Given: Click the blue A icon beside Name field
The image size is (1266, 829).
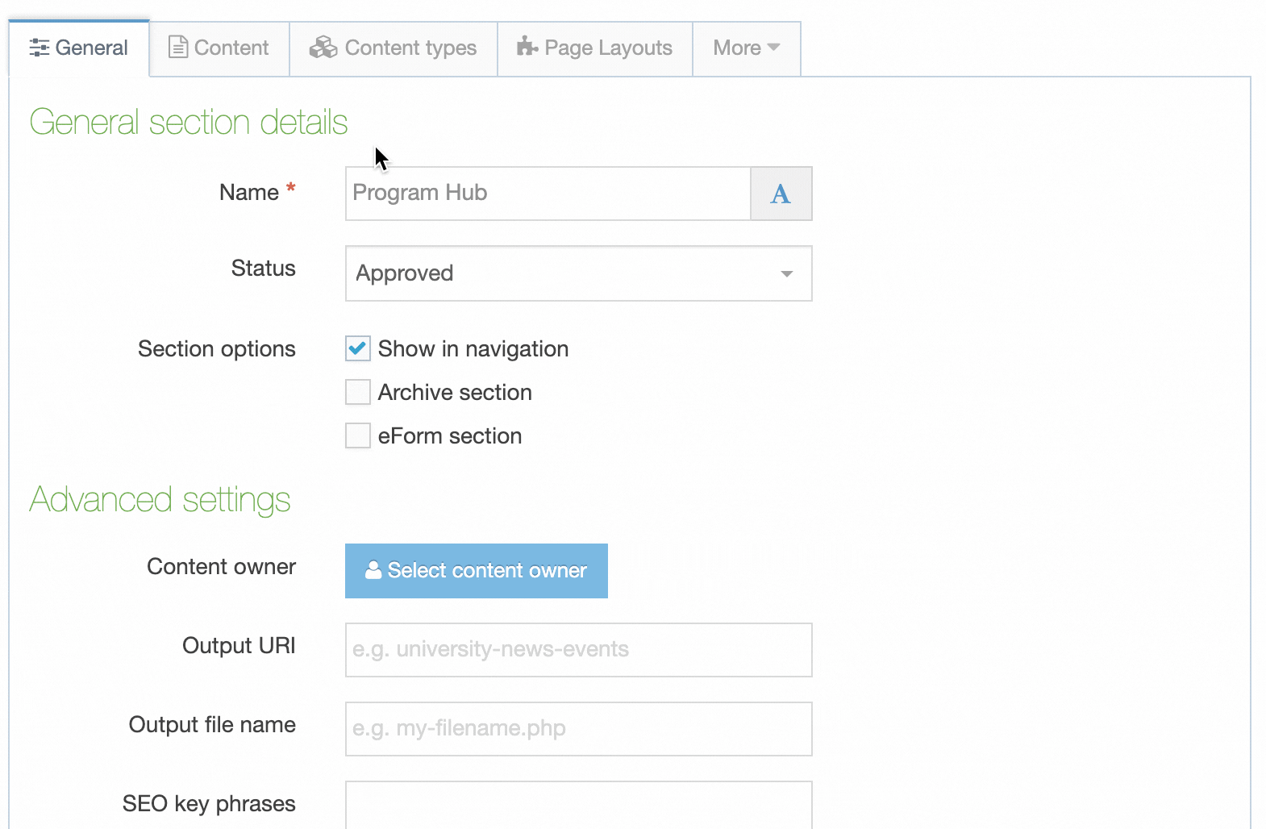Looking at the screenshot, I should [781, 194].
